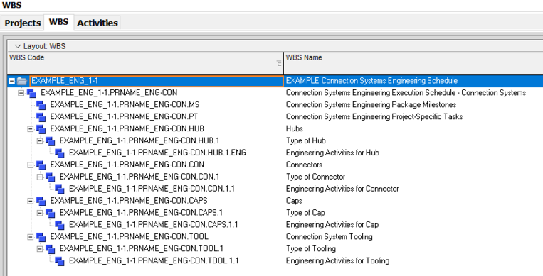Click name 'Connection Systems Engineering Package Milestones'
The height and width of the screenshot is (276, 543).
point(371,105)
